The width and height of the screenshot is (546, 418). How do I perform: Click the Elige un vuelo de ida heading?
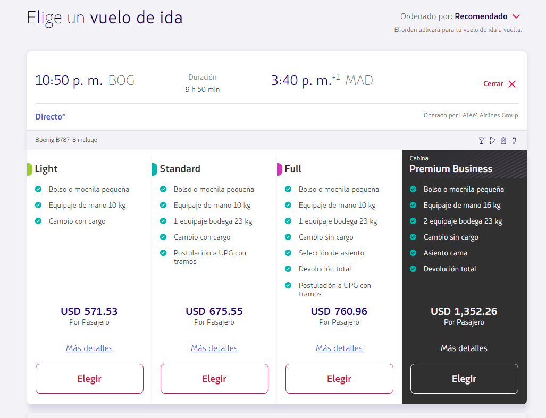pos(105,18)
